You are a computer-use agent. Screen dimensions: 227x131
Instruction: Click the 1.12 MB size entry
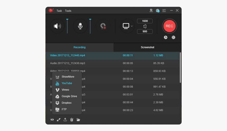click(158, 55)
